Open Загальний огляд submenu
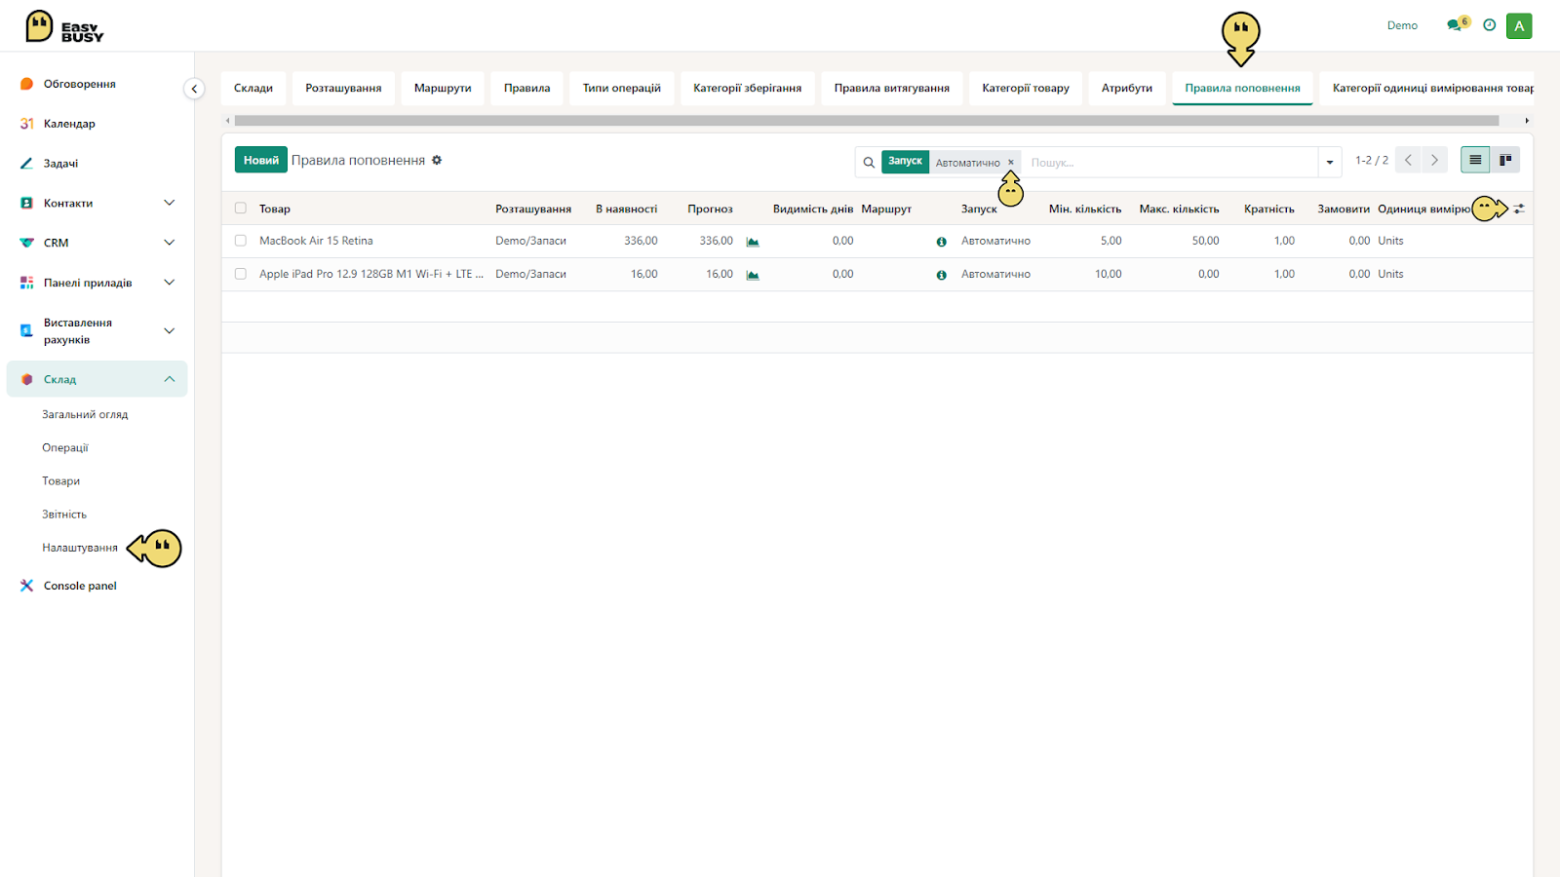Image resolution: width=1560 pixels, height=877 pixels. [x=85, y=414]
